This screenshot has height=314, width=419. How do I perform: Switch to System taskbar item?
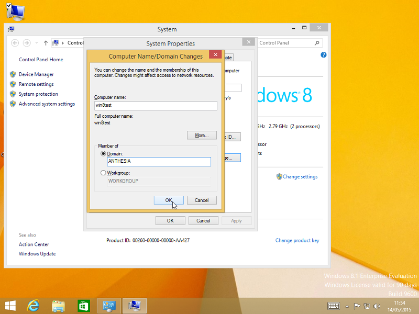[x=135, y=306]
